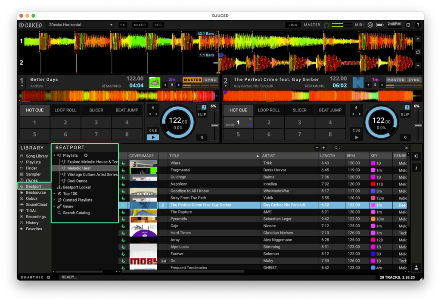Switch deck 1 pads to Loop Roll

tap(65, 110)
